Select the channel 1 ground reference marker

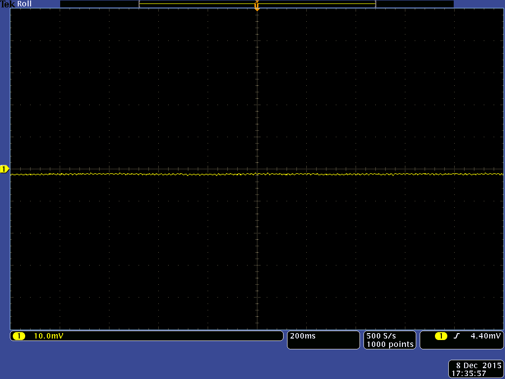click(x=4, y=169)
